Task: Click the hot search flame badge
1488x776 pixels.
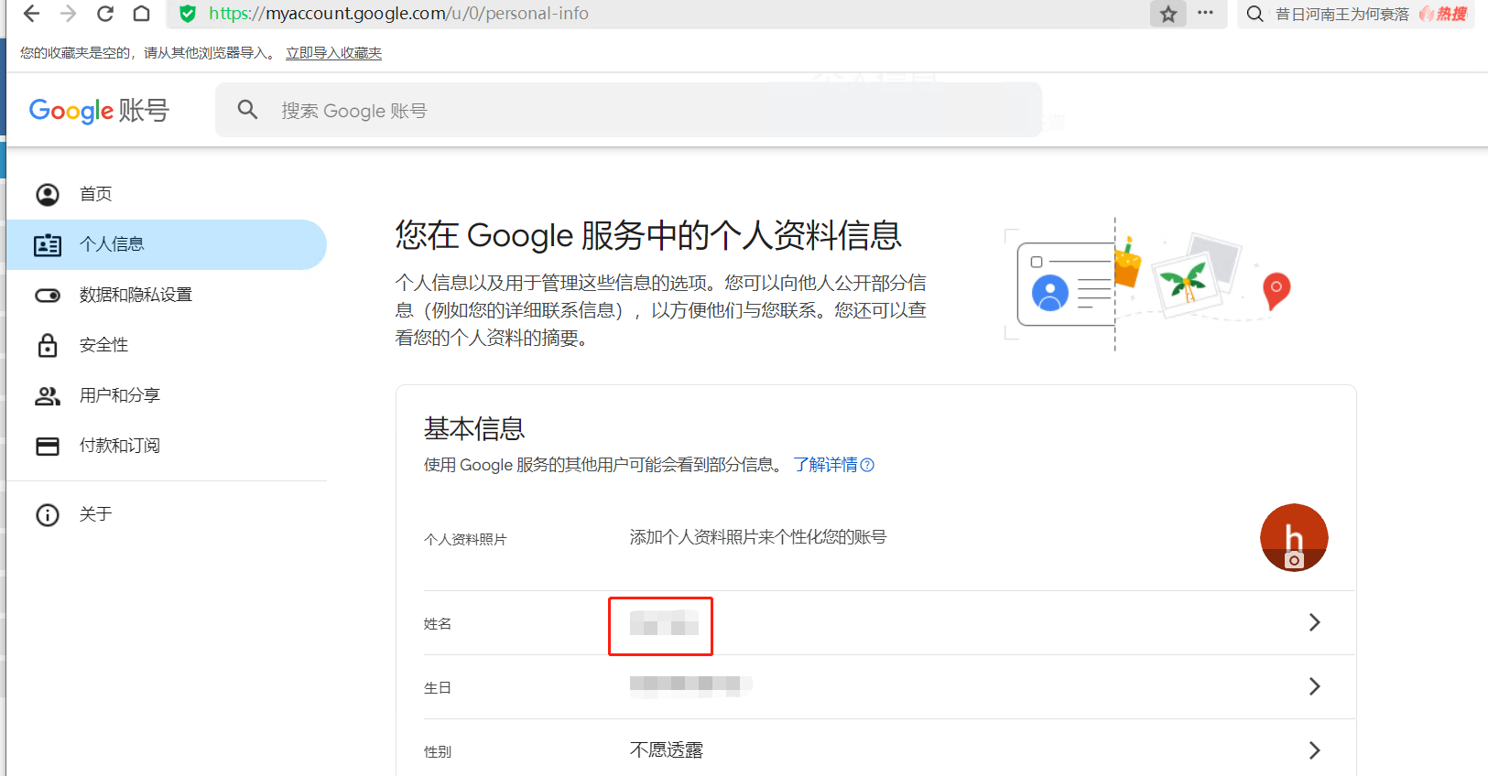Action: (x=1444, y=14)
